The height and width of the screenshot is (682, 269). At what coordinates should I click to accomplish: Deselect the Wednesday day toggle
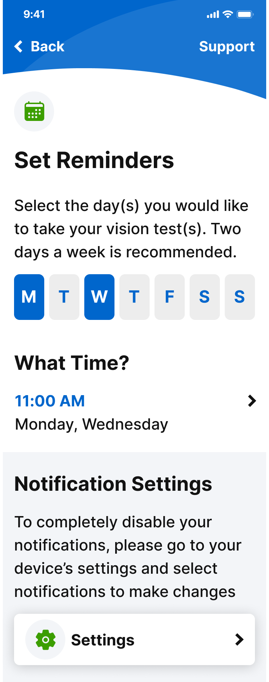click(x=99, y=297)
